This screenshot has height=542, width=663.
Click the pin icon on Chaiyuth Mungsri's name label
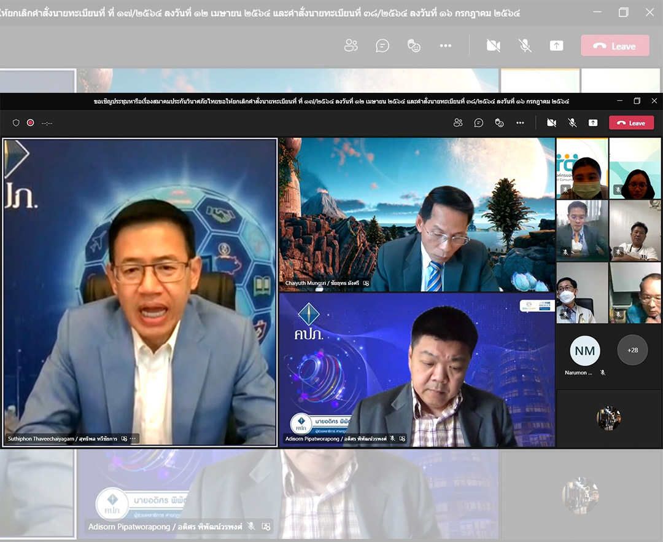pos(366,283)
